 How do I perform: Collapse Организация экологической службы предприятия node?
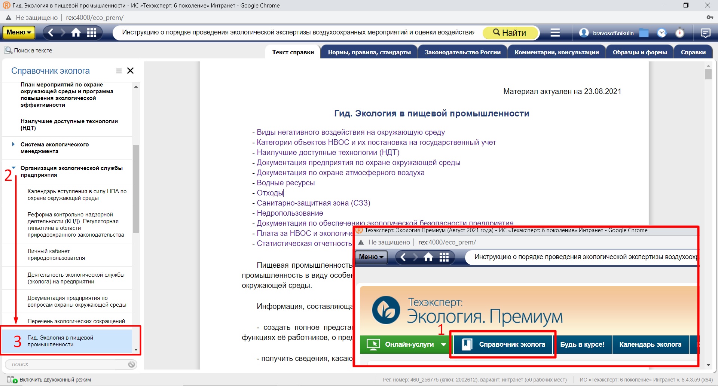click(x=13, y=168)
